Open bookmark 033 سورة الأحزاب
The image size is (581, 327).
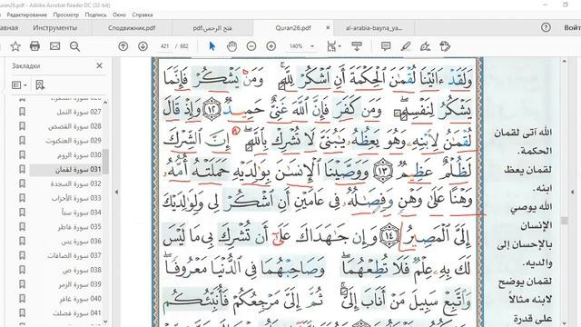pos(76,198)
